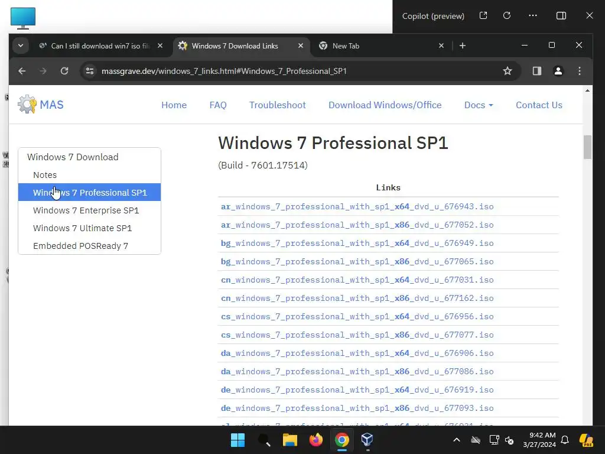Expand the Docs dropdown menu

coord(479,105)
